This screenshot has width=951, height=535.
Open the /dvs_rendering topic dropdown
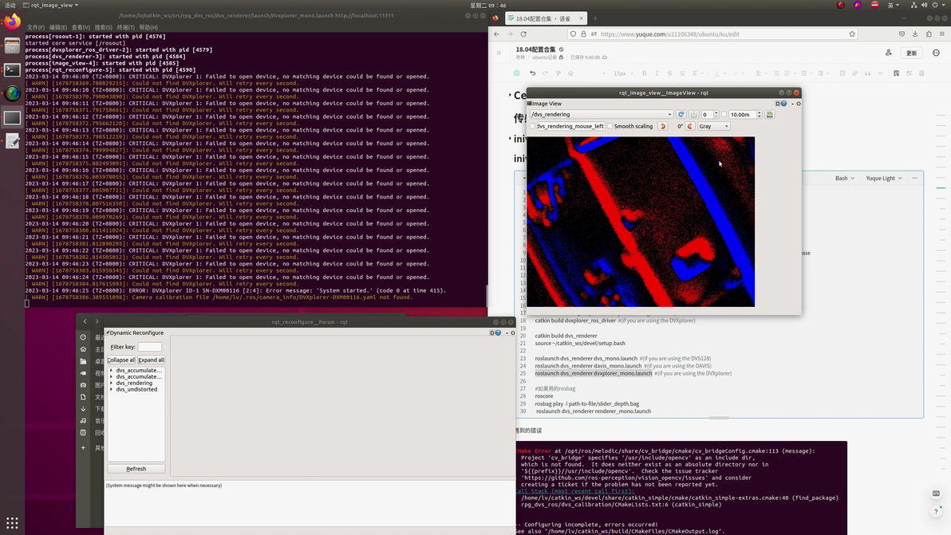[601, 115]
